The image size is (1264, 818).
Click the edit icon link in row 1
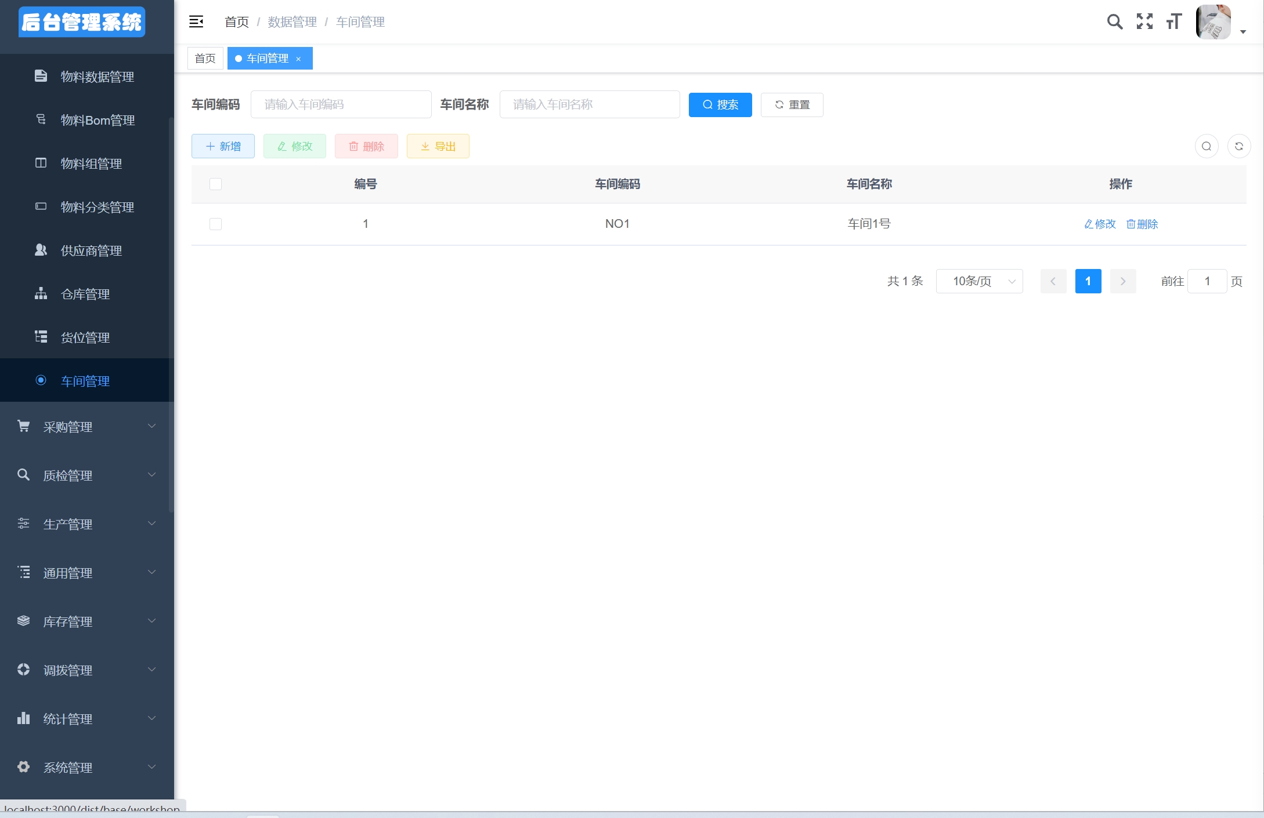click(1100, 224)
